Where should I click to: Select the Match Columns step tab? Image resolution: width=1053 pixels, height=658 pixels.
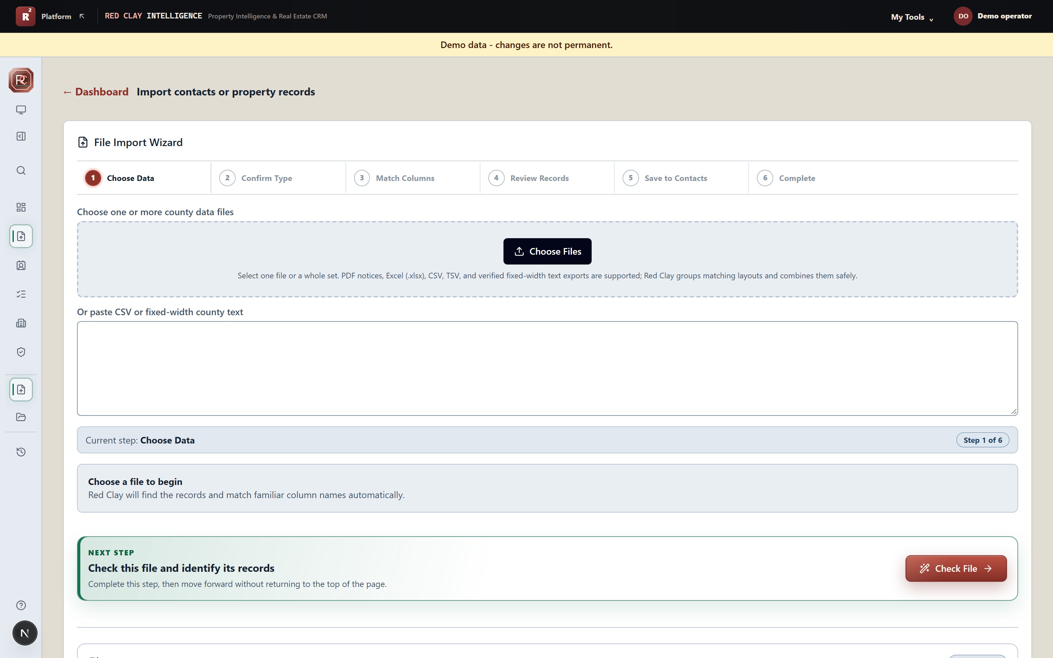click(413, 178)
